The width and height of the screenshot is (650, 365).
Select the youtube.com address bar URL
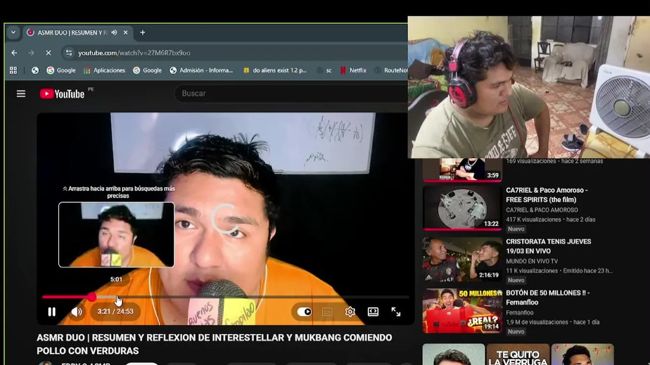pyautogui.click(x=134, y=53)
